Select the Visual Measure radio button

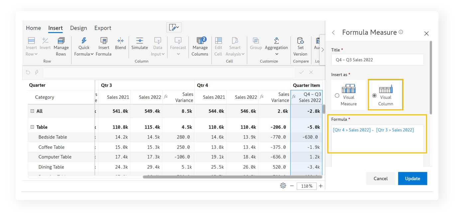click(337, 96)
